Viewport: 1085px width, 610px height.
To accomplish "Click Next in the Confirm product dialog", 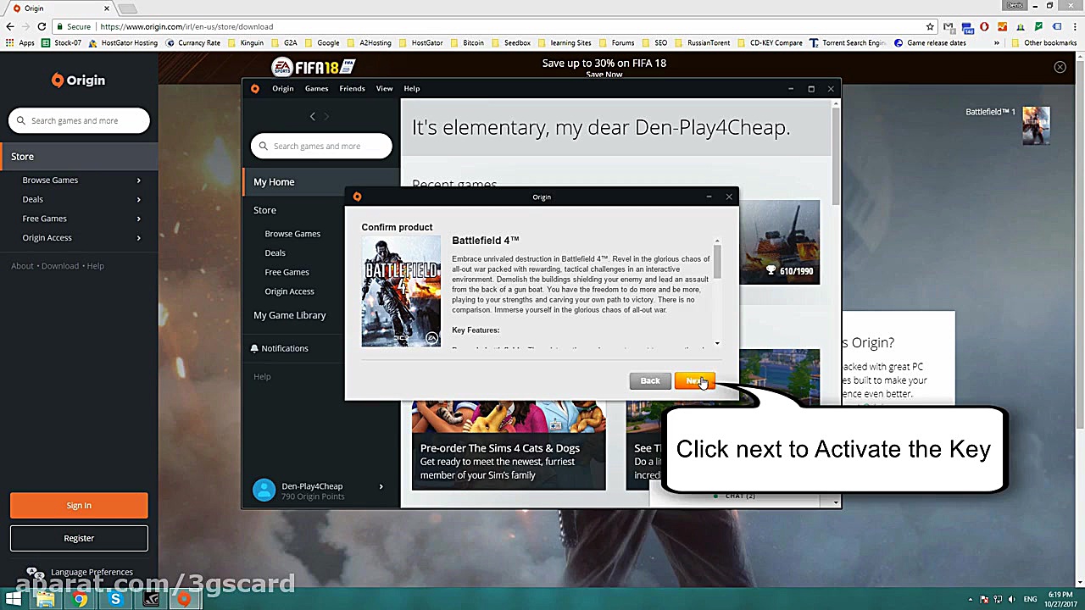I will (695, 381).
